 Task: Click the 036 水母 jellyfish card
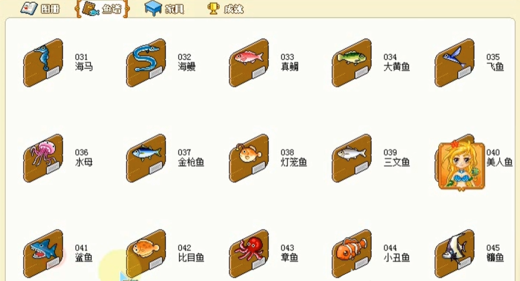point(43,158)
